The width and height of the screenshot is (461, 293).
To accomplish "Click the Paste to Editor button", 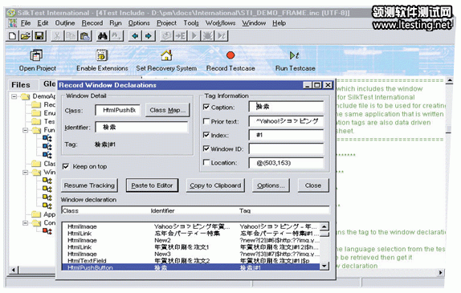I will (x=152, y=185).
